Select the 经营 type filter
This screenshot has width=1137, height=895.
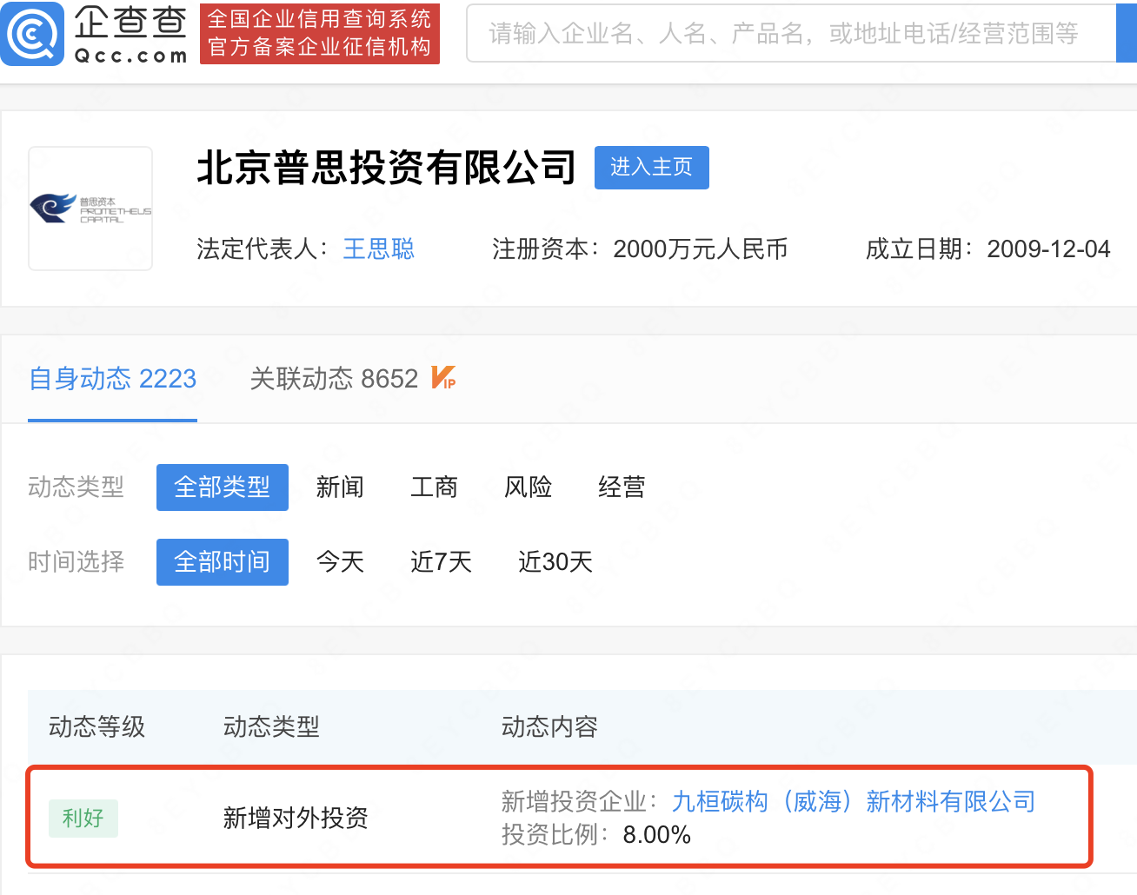[622, 487]
